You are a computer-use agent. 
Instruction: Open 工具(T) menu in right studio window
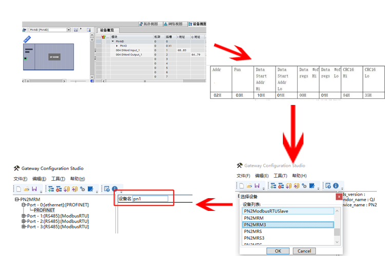point(281,176)
